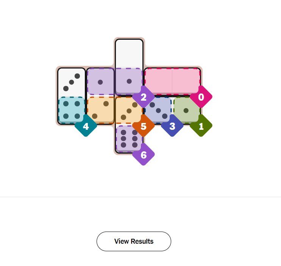Image resolution: width=281 pixels, height=266 pixels.
Task: Click the orange diamond badge numbered 5
Action: click(x=144, y=126)
